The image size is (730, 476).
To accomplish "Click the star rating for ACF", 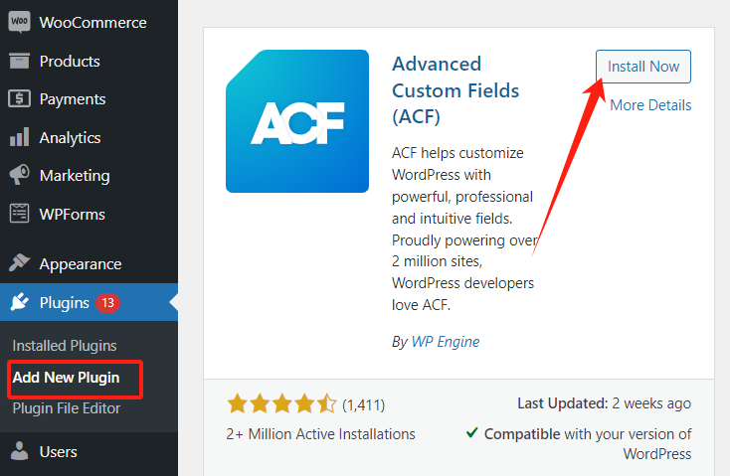I will pyautogui.click(x=281, y=404).
